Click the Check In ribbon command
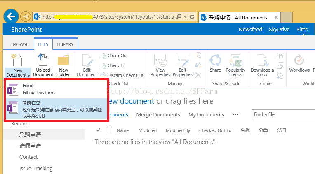Image resolution: width=315 pixels, height=174 pixels. tap(112, 65)
